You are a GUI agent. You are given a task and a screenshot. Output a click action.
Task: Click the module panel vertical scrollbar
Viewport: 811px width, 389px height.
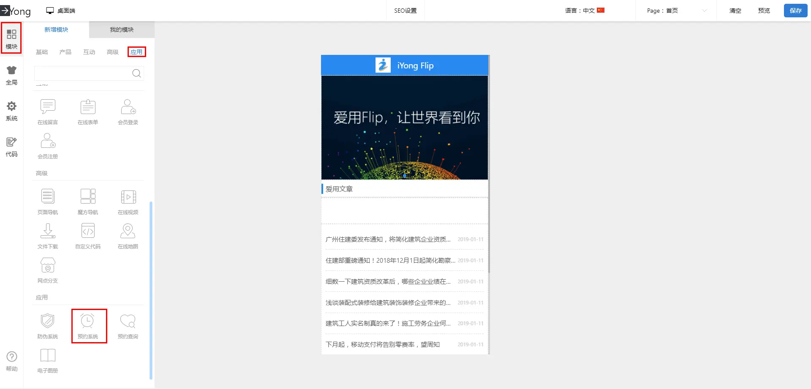coord(151,291)
